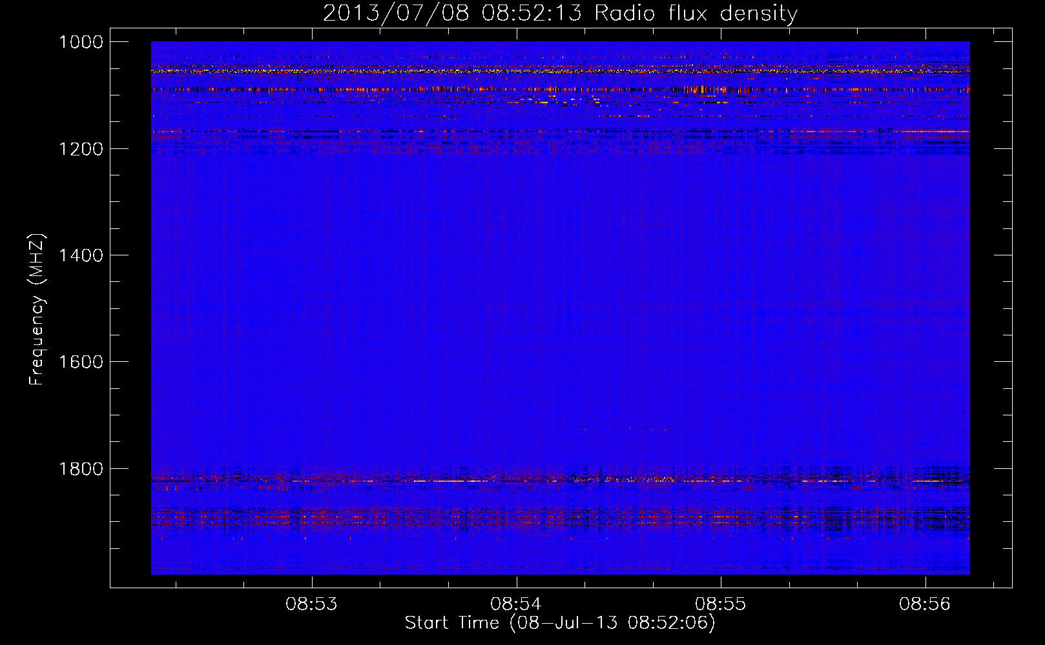Click the 1000 frequency tick label
Screen dimensions: 1045x645
click(81, 42)
